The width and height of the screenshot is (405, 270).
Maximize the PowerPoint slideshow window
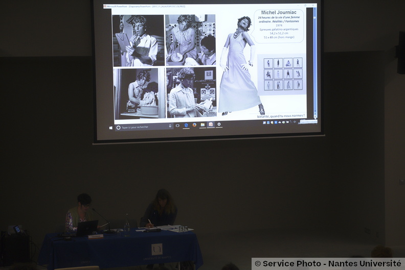coord(305,6)
